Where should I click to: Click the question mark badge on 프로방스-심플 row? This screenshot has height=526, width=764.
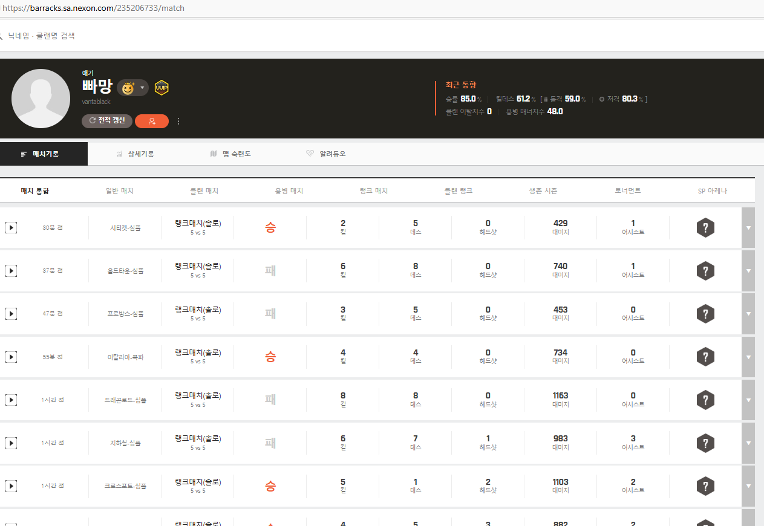coord(705,314)
